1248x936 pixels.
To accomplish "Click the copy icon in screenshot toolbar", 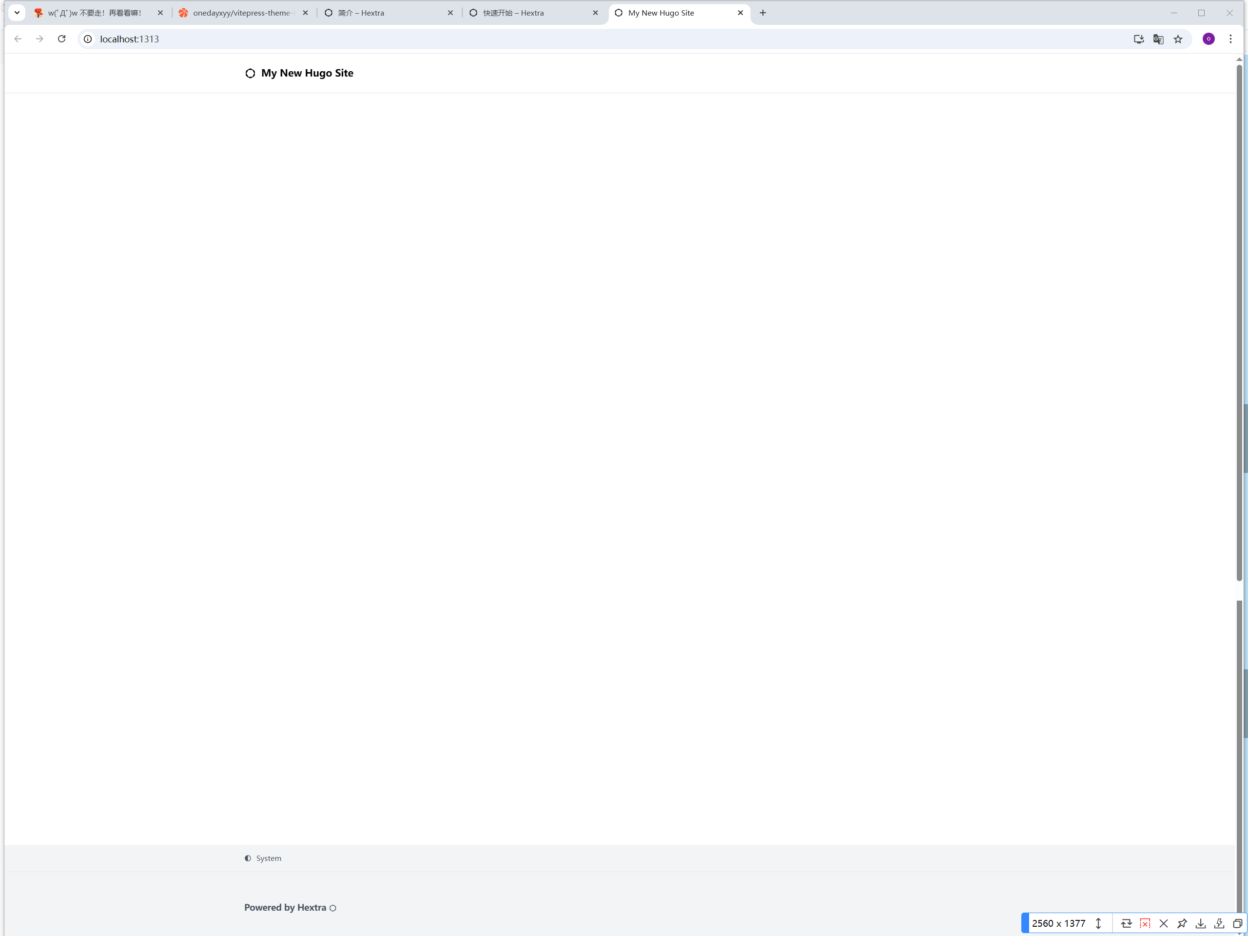I will 1237,924.
